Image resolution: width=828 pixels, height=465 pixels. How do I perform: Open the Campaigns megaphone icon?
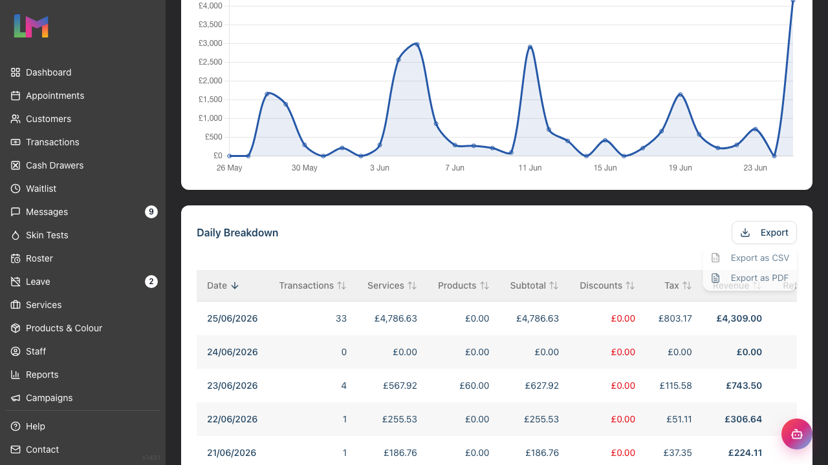(x=16, y=398)
